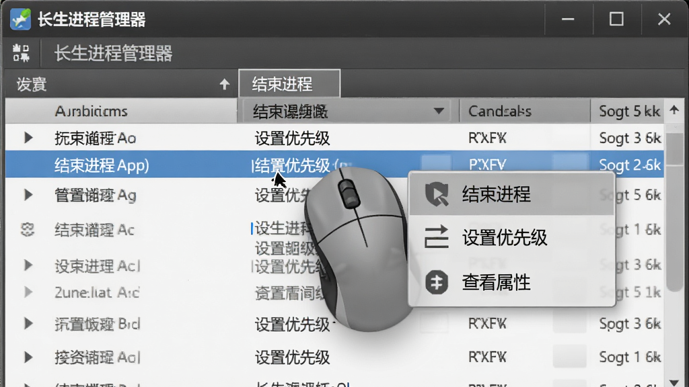Expand the row ending with Bıd
Image resolution: width=689 pixels, height=387 pixels.
28,324
